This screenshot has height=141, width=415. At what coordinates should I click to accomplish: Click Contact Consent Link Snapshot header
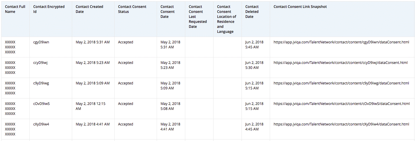coord(300,7)
